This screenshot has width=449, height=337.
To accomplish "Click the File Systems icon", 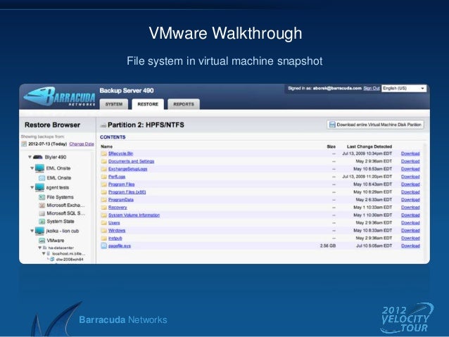I will [x=42, y=197].
